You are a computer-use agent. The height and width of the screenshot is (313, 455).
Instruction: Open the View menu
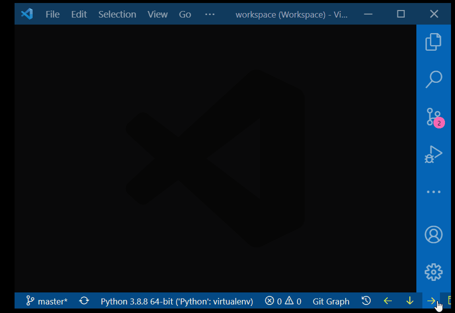[158, 14]
